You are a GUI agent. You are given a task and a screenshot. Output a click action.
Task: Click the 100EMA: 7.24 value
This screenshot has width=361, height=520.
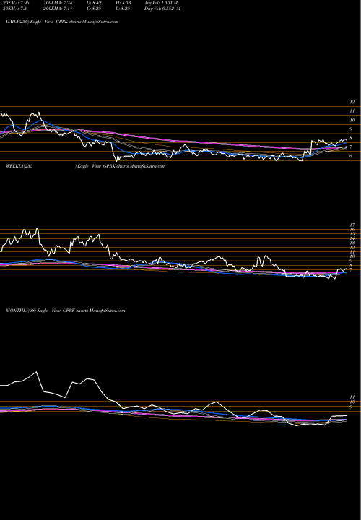coord(58,3)
